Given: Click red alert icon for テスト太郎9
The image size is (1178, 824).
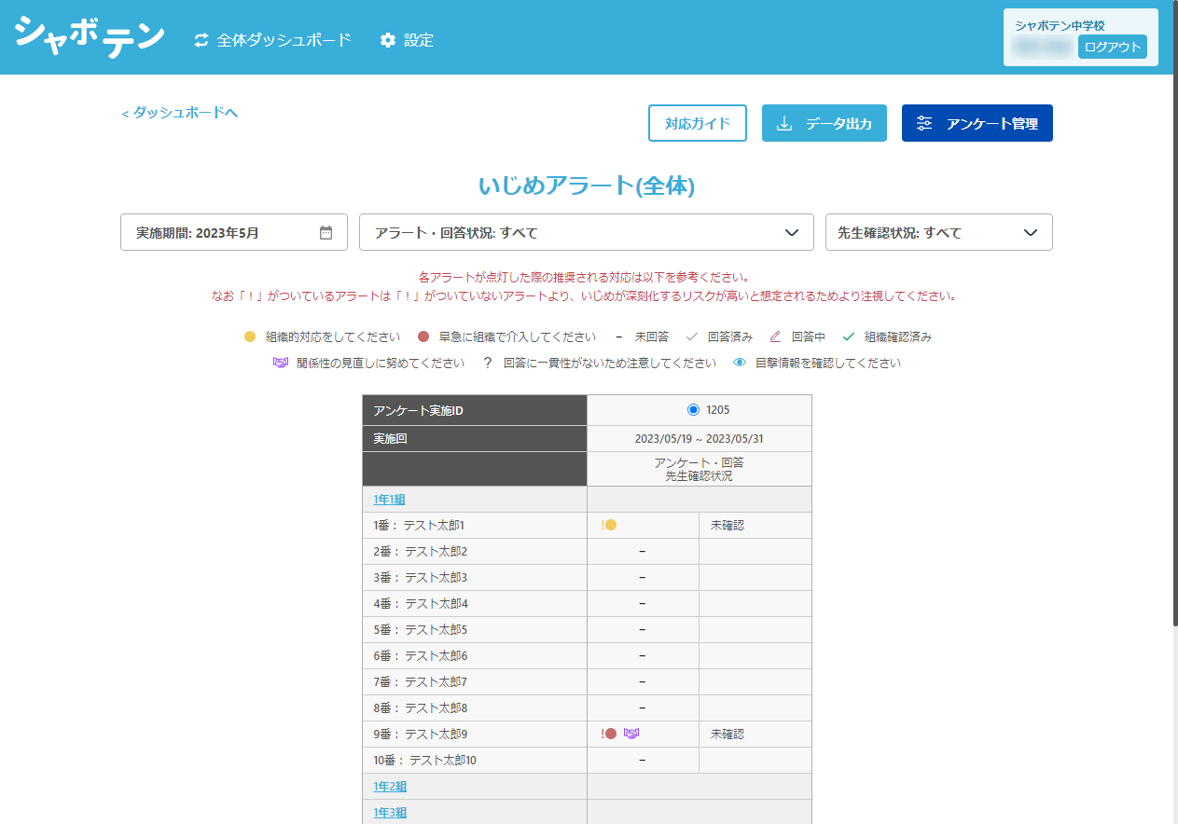Looking at the screenshot, I should coord(610,734).
